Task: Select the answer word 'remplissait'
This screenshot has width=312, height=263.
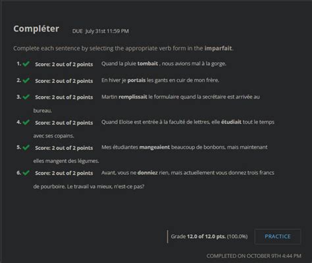Action: pyautogui.click(x=133, y=97)
